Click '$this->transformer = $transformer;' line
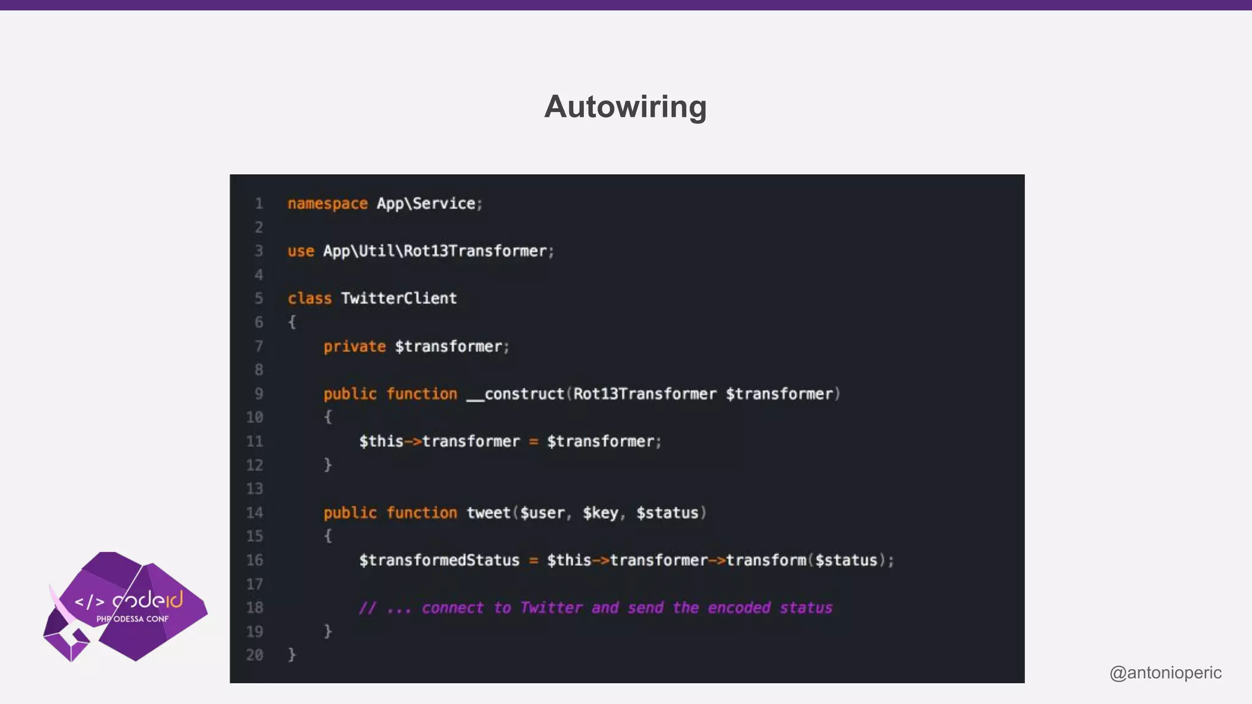This screenshot has height=704, width=1252. [510, 441]
